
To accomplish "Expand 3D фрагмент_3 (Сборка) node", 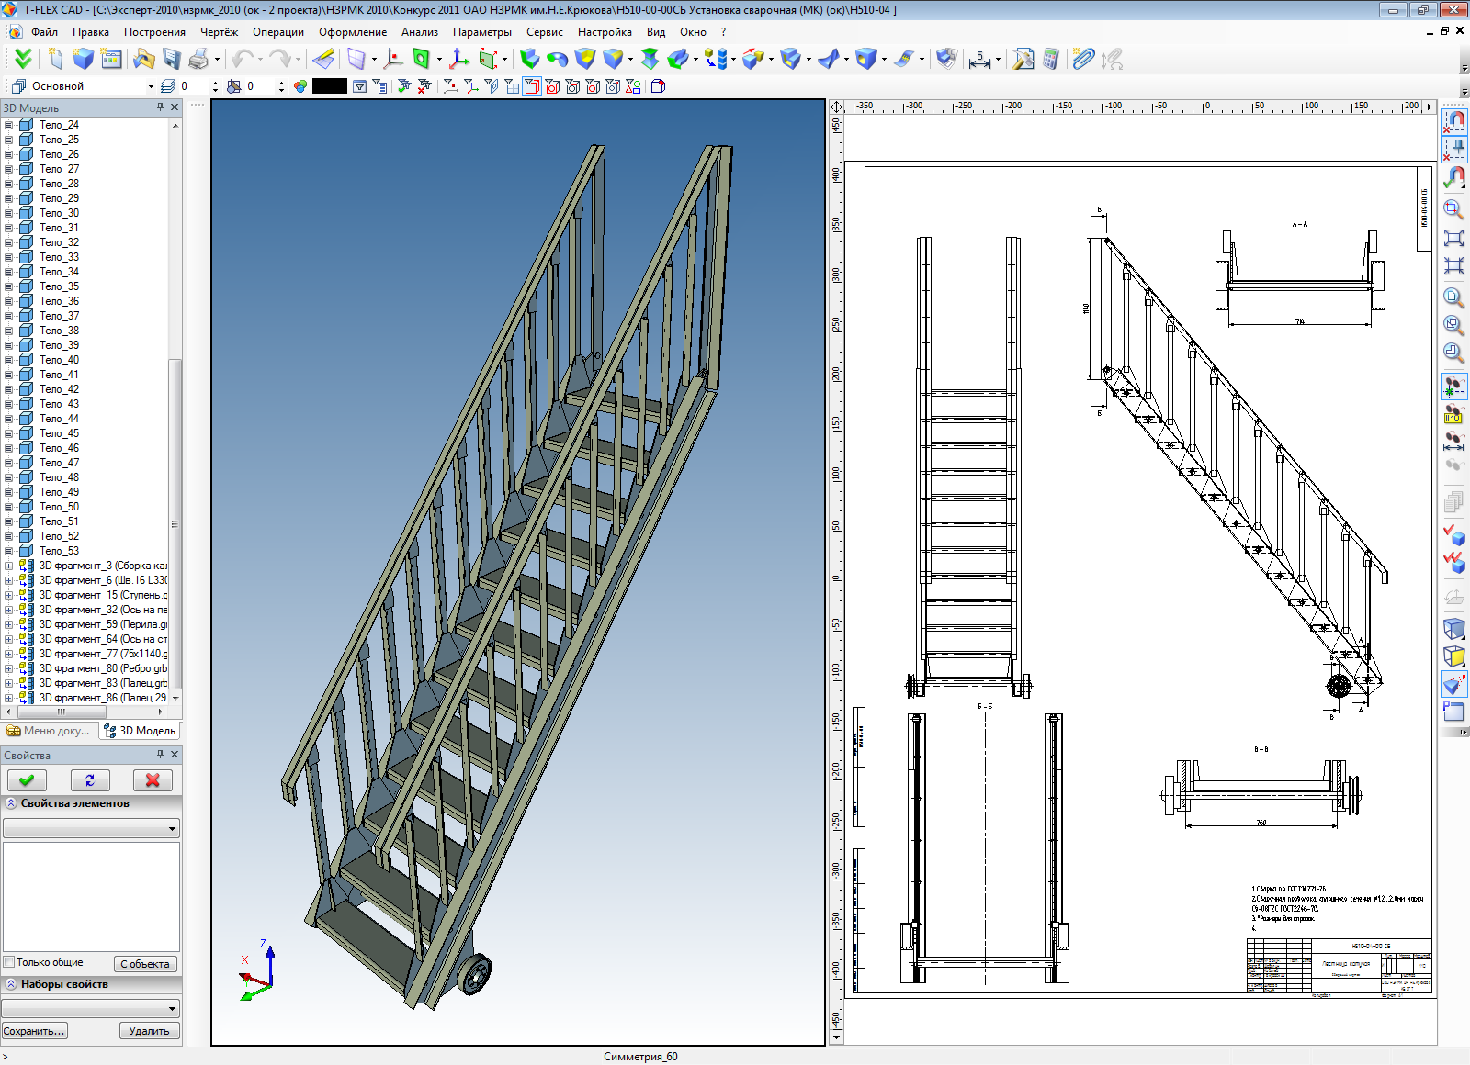I will pyautogui.click(x=9, y=566).
